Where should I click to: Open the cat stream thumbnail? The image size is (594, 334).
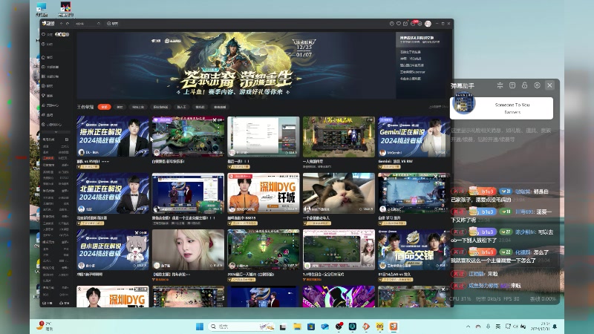click(339, 193)
